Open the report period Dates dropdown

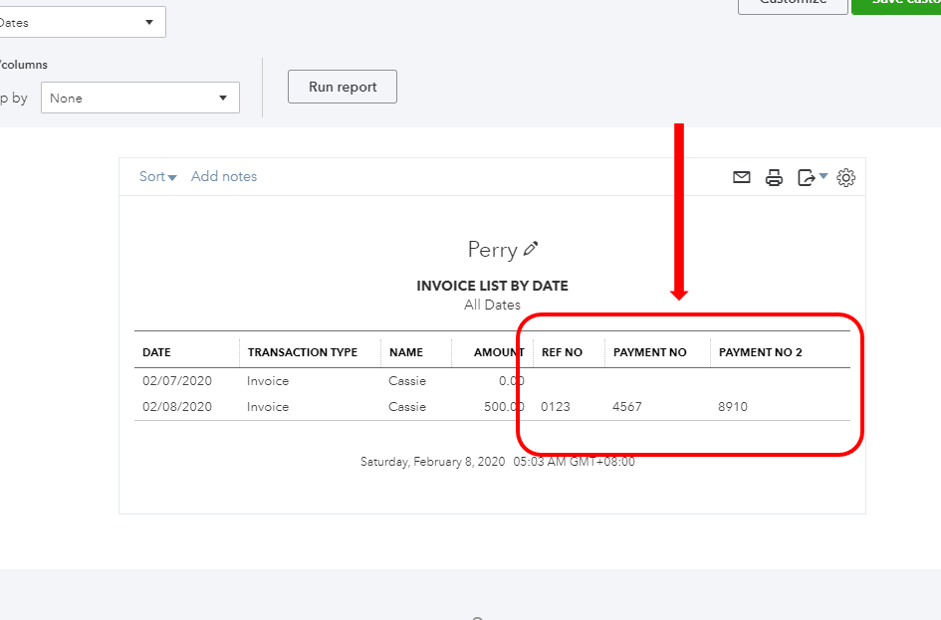82,22
